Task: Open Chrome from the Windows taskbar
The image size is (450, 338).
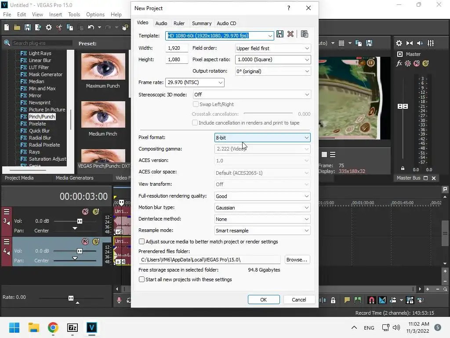Action: pyautogui.click(x=53, y=327)
